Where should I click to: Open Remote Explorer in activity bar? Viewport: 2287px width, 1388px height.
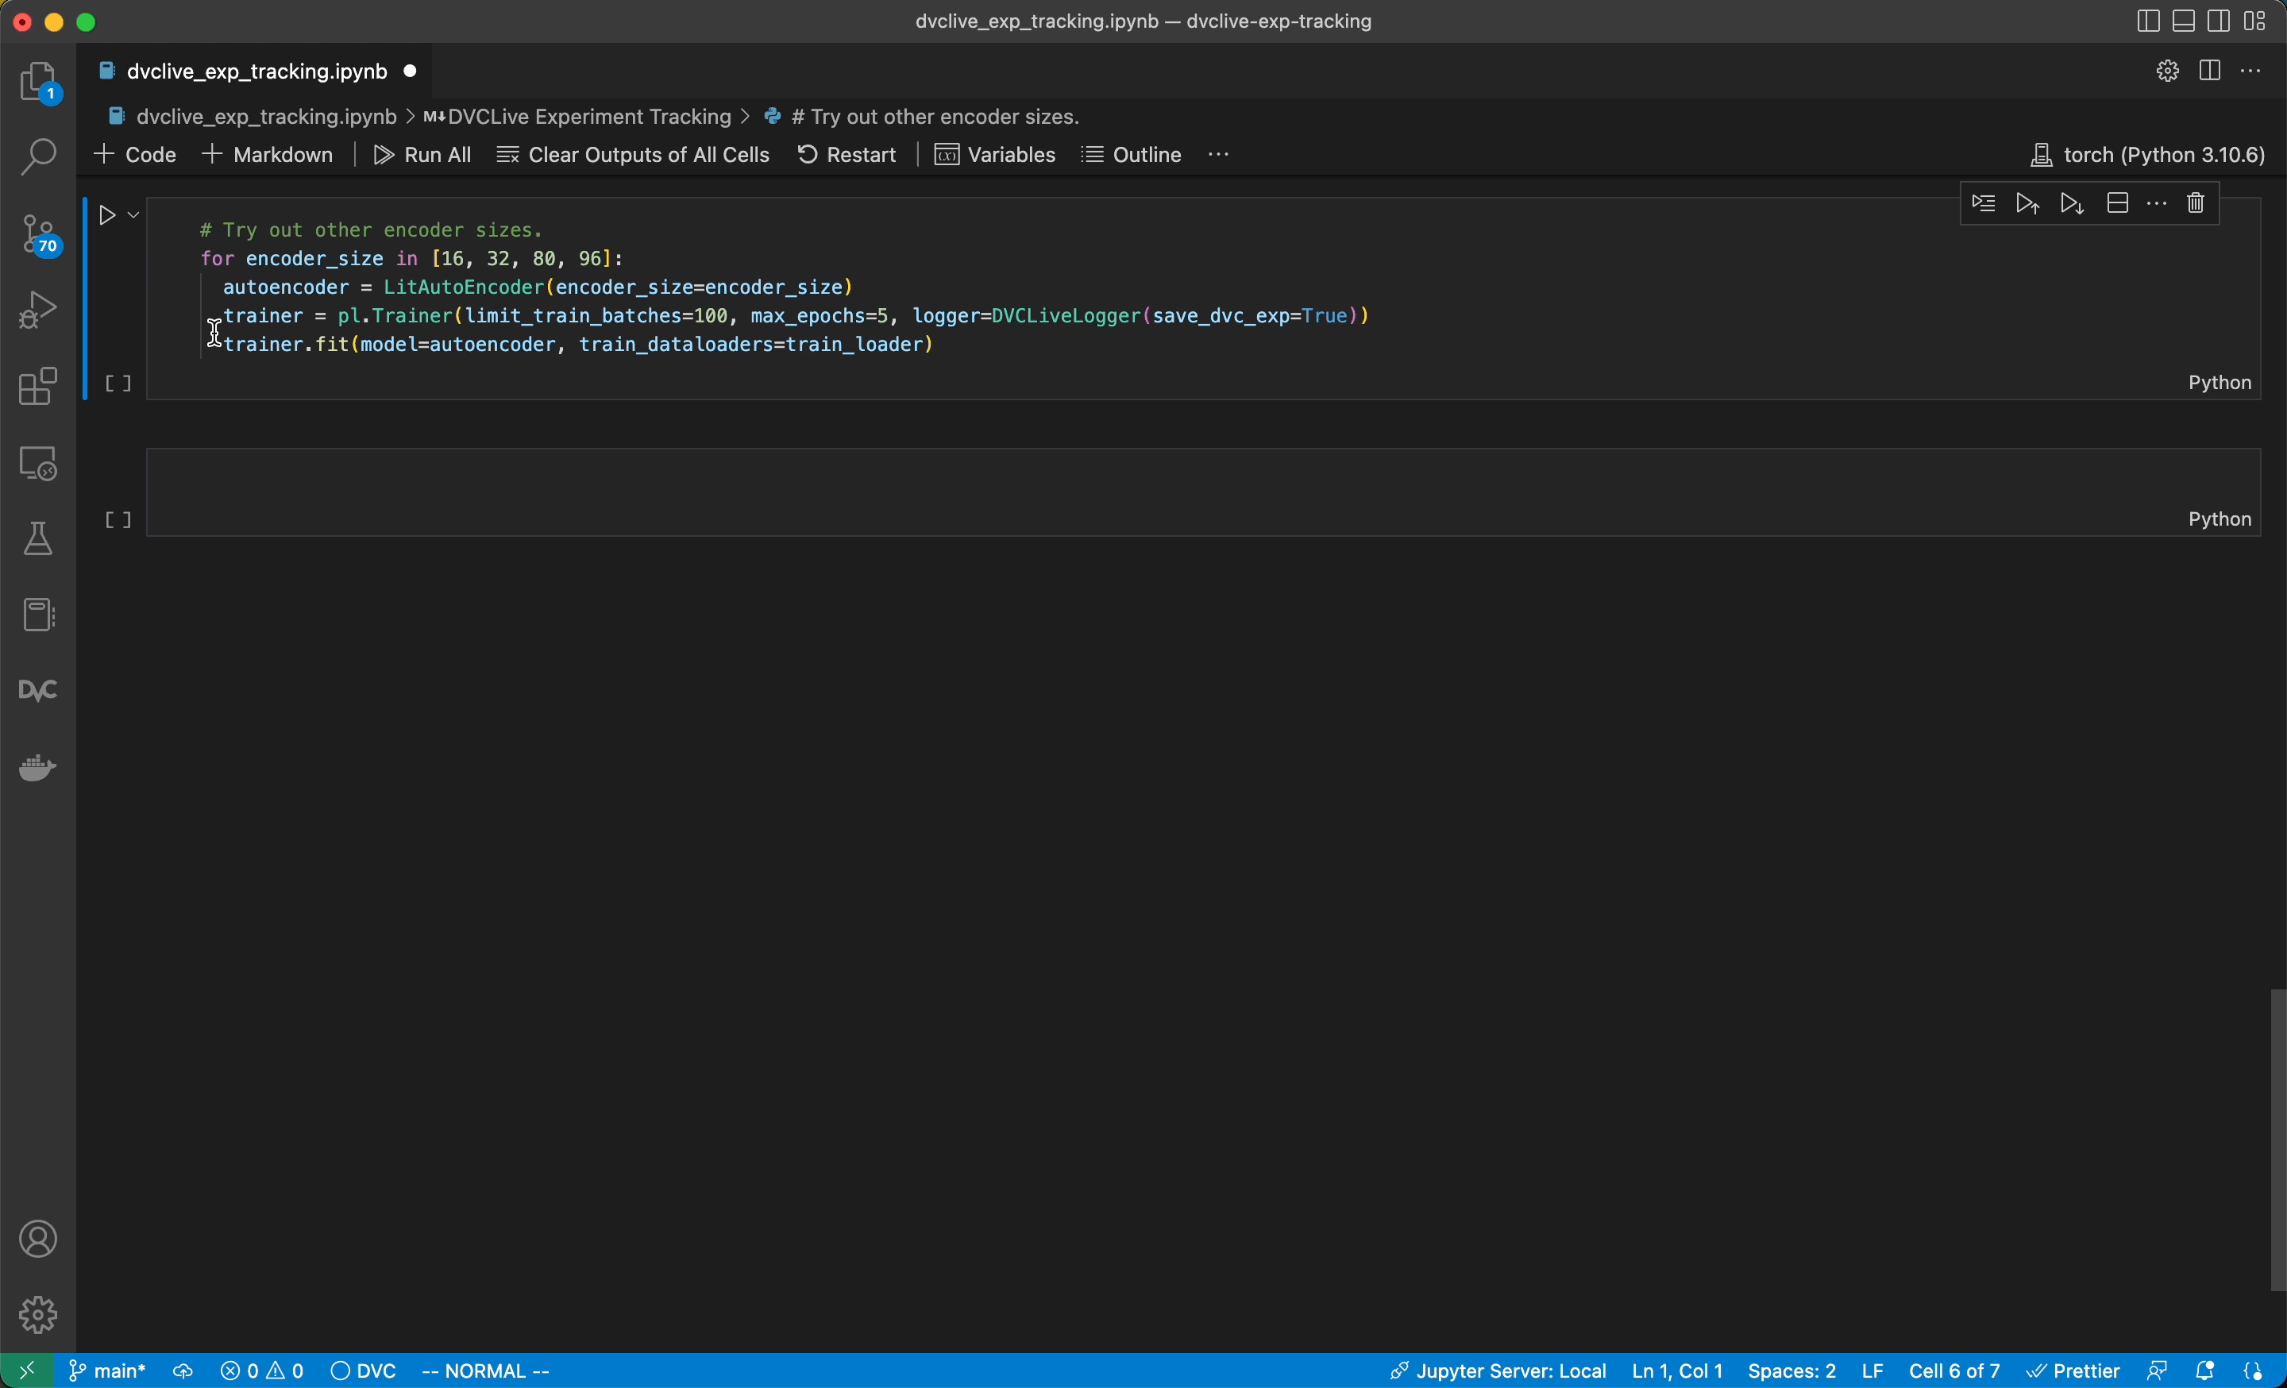click(x=38, y=463)
